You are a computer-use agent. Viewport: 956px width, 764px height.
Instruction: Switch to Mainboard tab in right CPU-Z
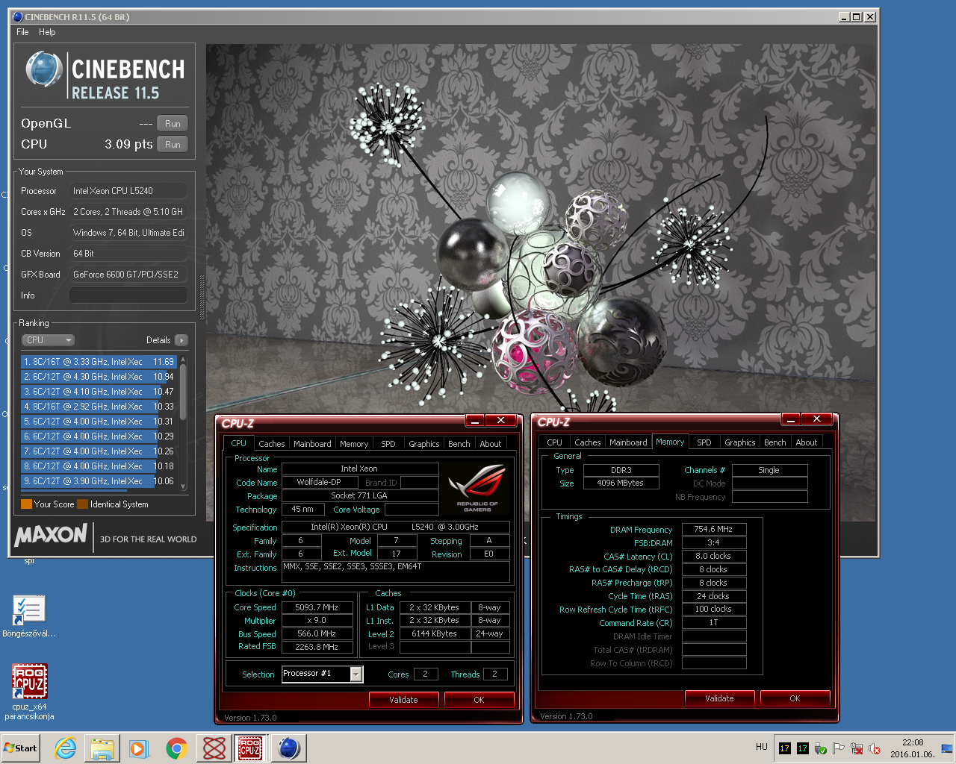click(x=628, y=442)
